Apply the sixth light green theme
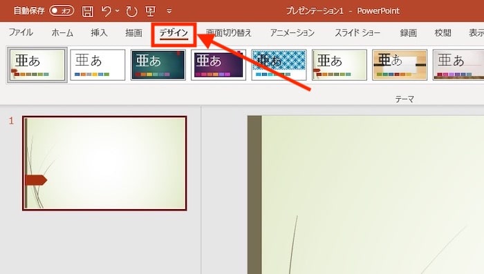 pos(339,65)
